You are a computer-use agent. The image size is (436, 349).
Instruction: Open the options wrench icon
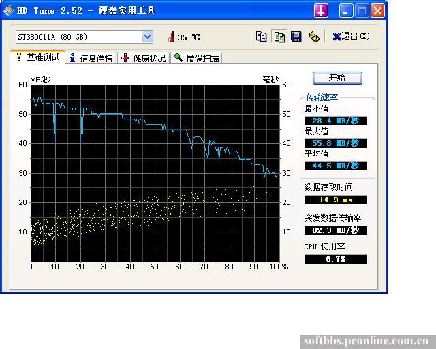[314, 36]
